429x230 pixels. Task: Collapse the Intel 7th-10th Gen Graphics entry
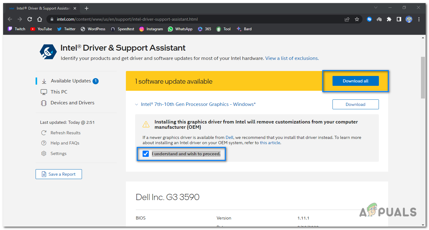(x=137, y=104)
